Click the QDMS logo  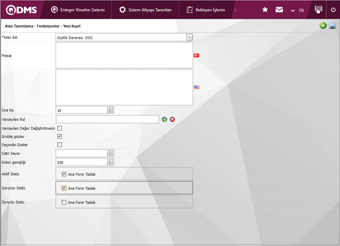pyautogui.click(x=21, y=10)
